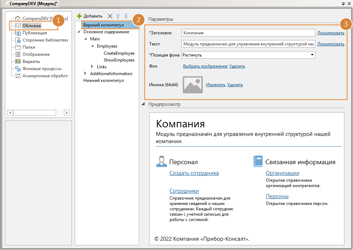Click the Асинхронные обработчики icon
353x250 pixels.
18,76
